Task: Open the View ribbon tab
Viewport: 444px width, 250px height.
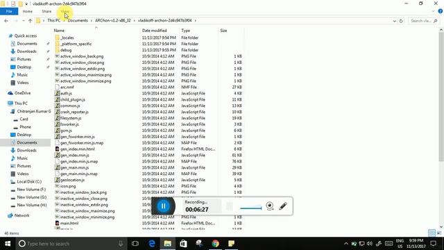Action: [65, 11]
